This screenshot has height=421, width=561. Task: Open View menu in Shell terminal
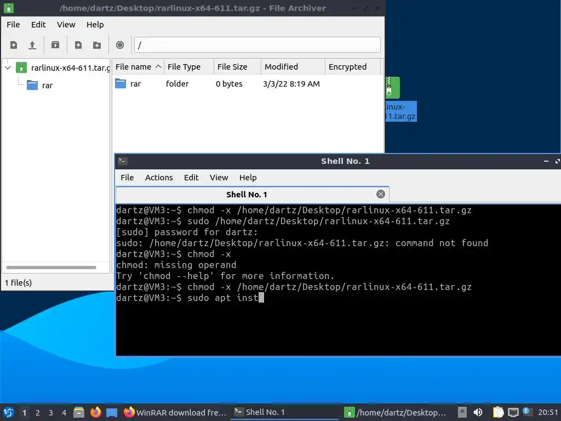pyautogui.click(x=219, y=178)
